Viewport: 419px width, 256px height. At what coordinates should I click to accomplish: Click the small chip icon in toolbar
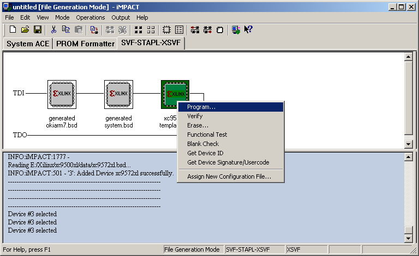pos(220,29)
